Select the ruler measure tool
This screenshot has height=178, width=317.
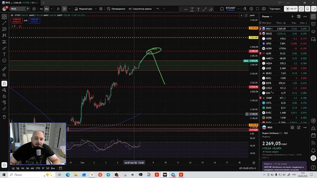click(4, 69)
